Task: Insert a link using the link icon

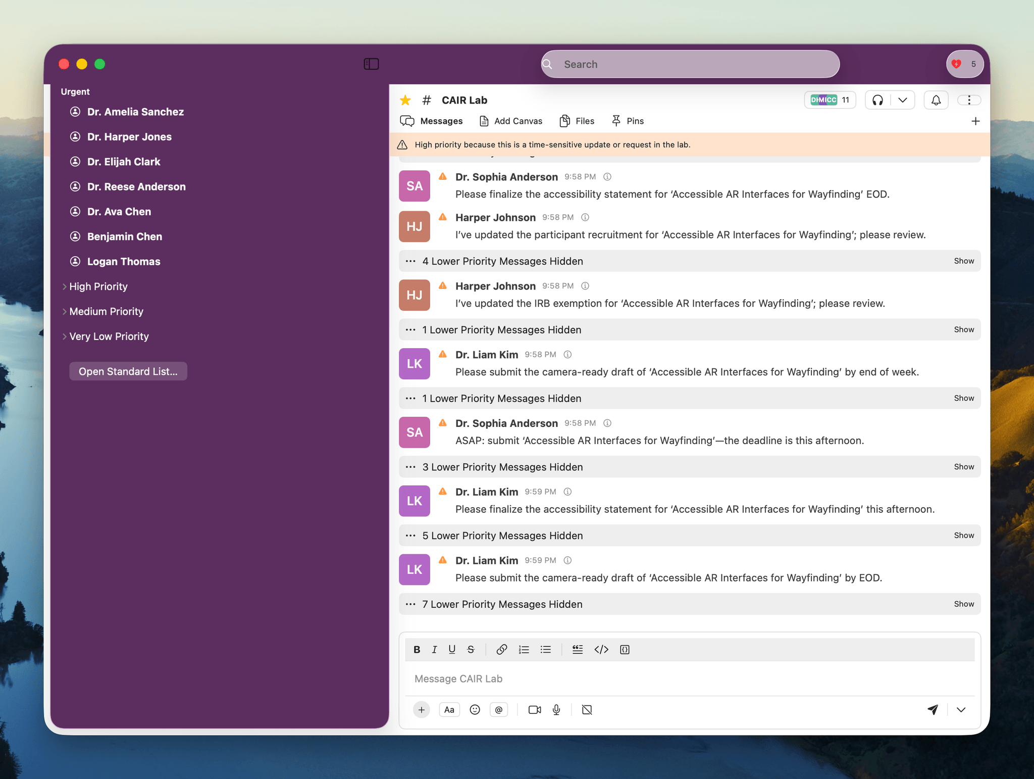Action: pyautogui.click(x=502, y=649)
